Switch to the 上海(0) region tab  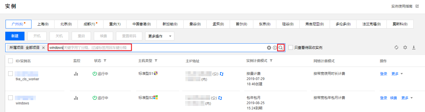tap(43, 24)
